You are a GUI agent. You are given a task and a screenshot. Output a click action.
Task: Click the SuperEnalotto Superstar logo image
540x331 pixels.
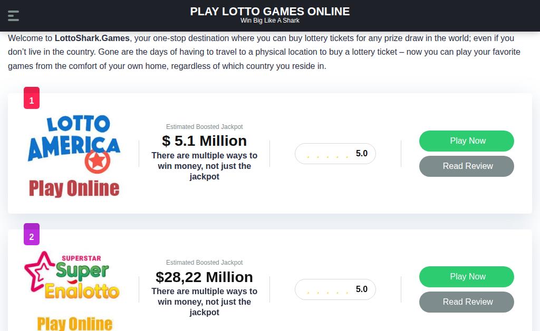(x=72, y=290)
